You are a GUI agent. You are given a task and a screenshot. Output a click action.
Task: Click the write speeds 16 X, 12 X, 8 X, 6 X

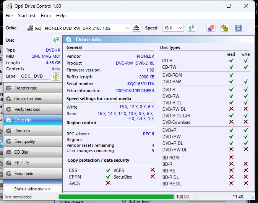click(136, 107)
